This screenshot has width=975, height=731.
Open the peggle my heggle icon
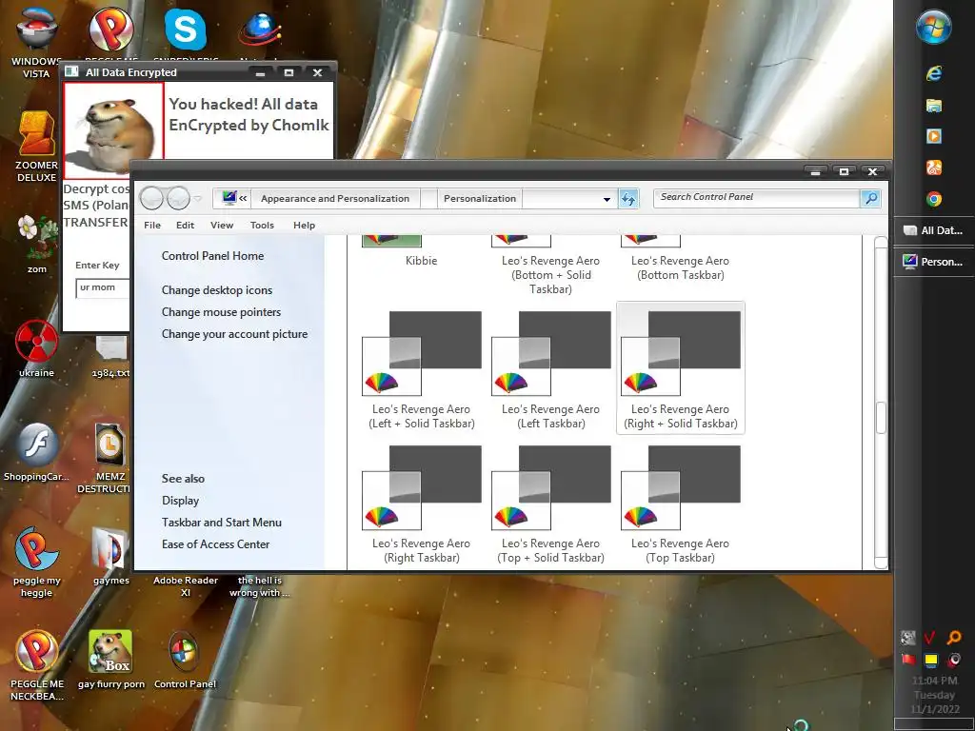36,562
